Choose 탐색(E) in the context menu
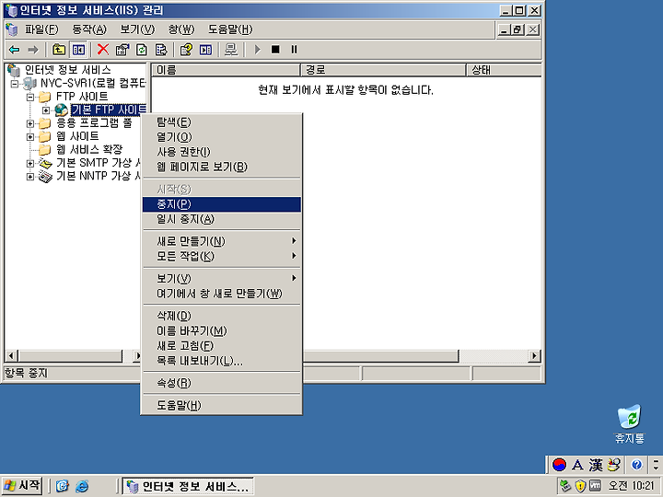 (222, 122)
